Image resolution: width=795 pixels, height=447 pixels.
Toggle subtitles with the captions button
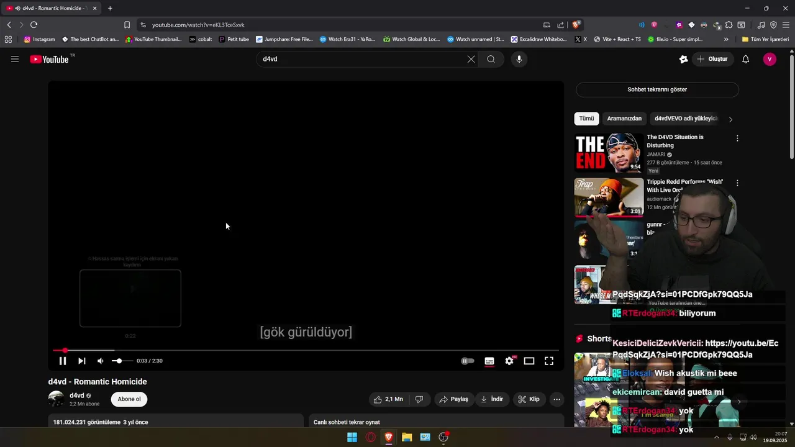[489, 361]
